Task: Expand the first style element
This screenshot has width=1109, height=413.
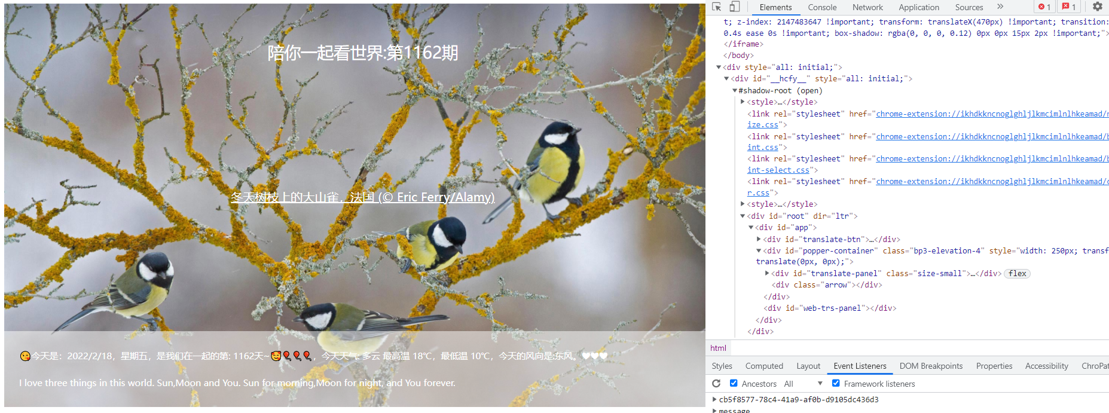Action: click(x=743, y=102)
